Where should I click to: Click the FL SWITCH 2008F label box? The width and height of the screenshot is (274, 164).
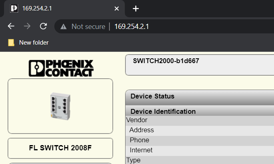[x=60, y=148]
